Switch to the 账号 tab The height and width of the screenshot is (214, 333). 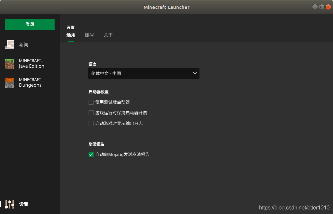[x=89, y=35]
